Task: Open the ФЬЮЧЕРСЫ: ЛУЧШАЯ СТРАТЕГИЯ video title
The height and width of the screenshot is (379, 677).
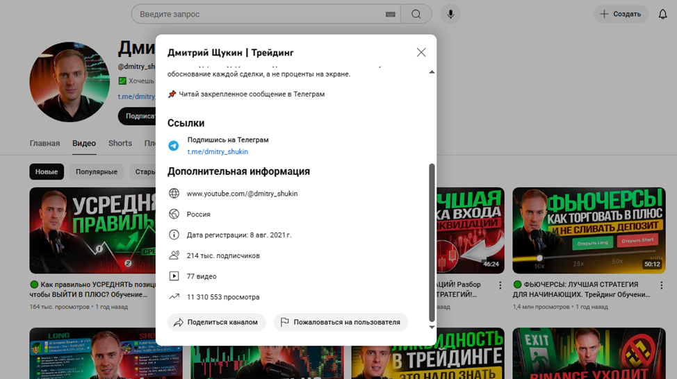Action: click(582, 289)
